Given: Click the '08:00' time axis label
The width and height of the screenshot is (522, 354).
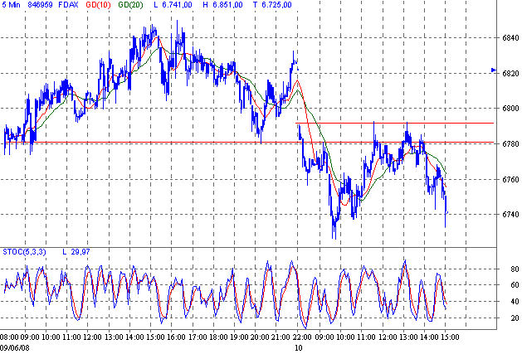Looking at the screenshot, I should [x=9, y=337].
